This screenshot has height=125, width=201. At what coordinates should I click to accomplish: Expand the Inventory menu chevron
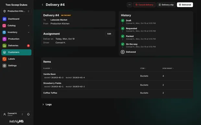(29, 32)
